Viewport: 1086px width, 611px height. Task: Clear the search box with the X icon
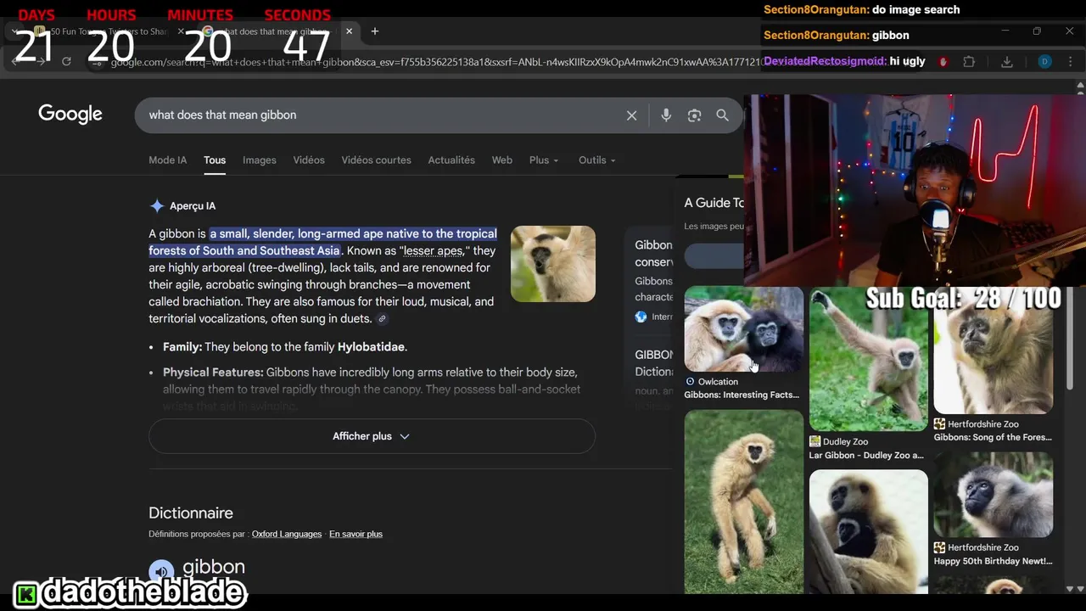631,115
